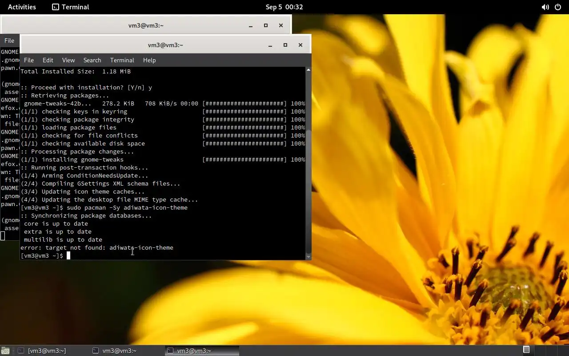Viewport: 569px width, 356px height.
Task: Click the 'sudo pacman -Sy adiwata-icon-theme' command
Action: coord(127,207)
